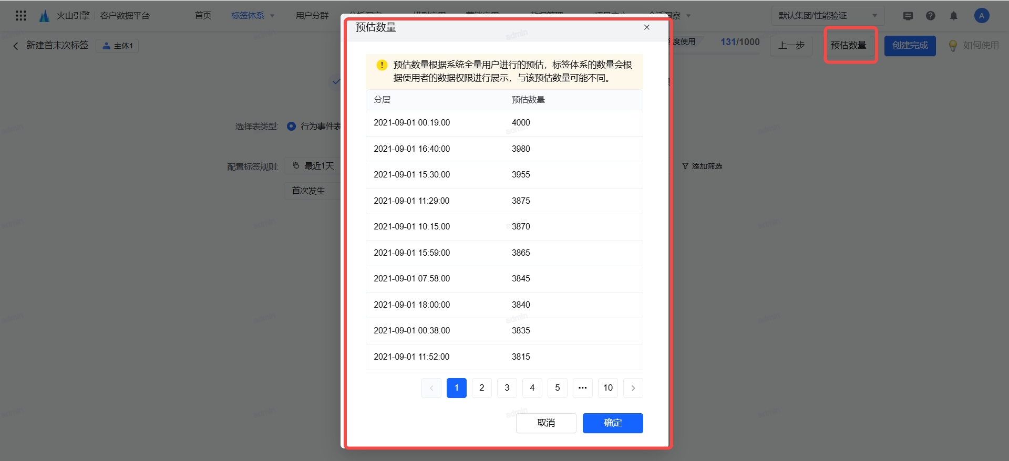Image resolution: width=1009 pixels, height=461 pixels.
Task: Go to the previous page of estimates
Action: click(431, 388)
